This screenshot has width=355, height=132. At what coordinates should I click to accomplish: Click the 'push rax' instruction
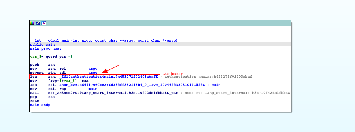tap(42, 65)
